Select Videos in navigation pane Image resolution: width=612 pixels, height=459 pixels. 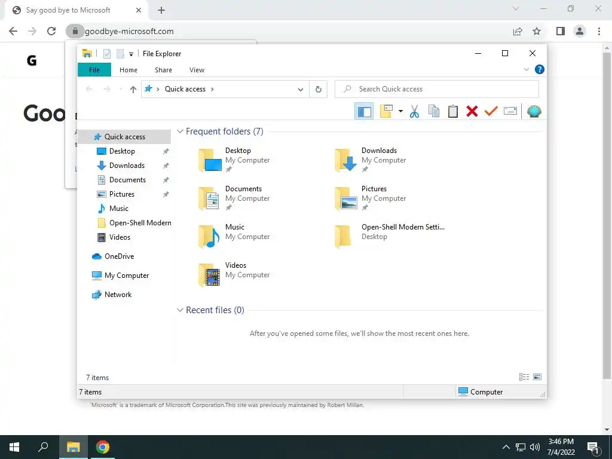click(120, 237)
